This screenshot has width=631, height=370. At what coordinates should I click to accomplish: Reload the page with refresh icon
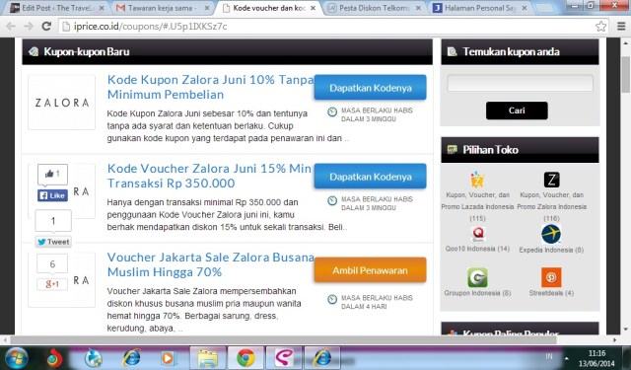point(46,27)
